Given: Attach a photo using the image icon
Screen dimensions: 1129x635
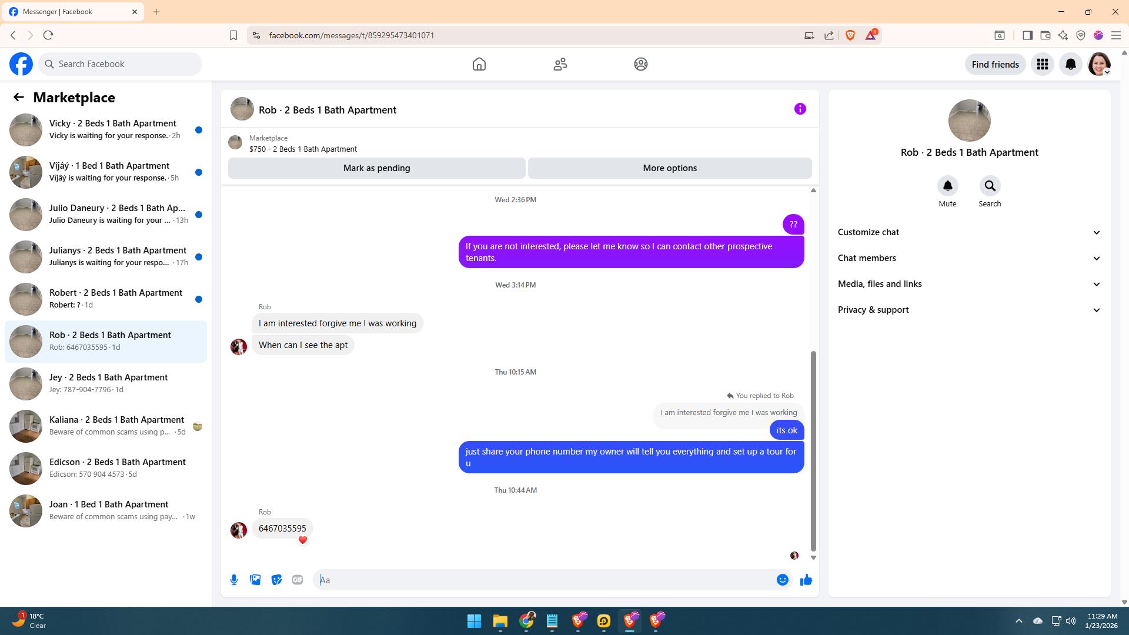Looking at the screenshot, I should click(255, 580).
